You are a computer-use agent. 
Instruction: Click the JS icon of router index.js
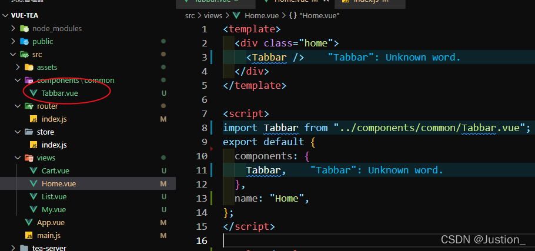tap(34, 119)
